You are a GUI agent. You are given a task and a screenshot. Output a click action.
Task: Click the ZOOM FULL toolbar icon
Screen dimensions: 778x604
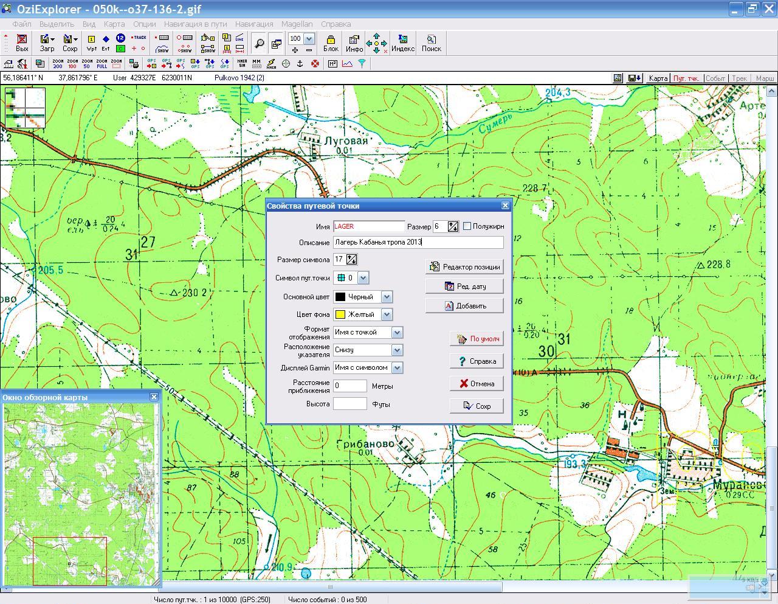(x=102, y=63)
